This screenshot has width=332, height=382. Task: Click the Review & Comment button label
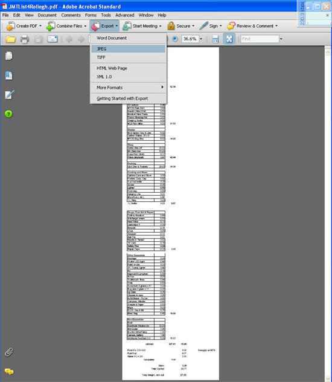pos(255,26)
